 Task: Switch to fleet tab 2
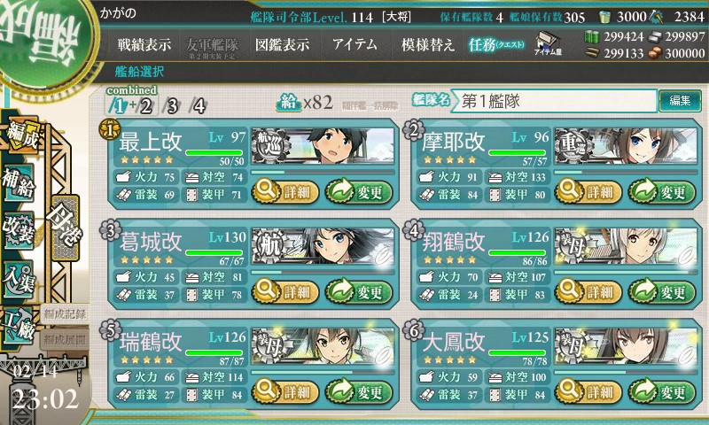146,106
